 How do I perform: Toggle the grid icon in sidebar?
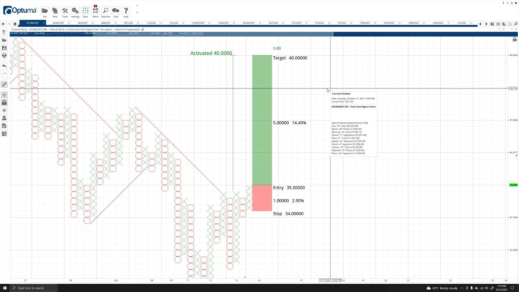click(x=4, y=110)
